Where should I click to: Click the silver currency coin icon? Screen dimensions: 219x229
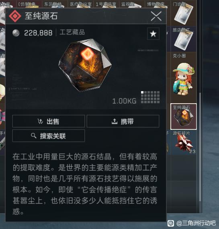coord(16,33)
